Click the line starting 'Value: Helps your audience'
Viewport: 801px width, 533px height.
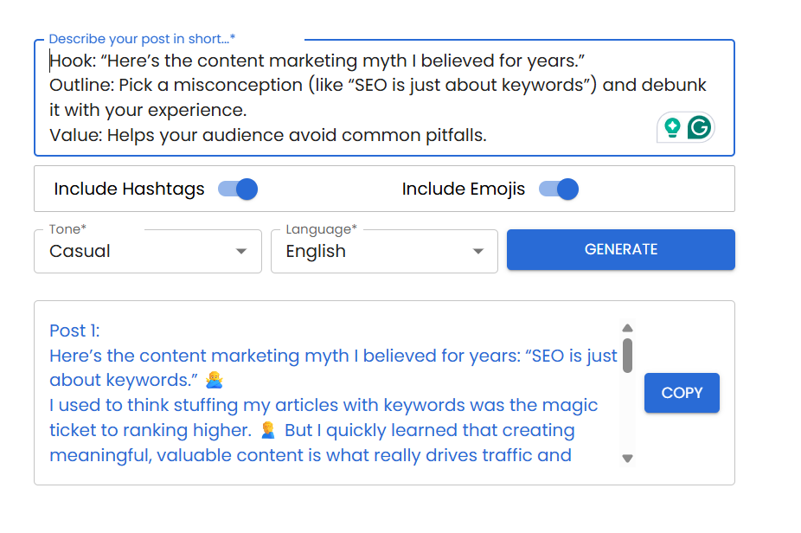pyautogui.click(x=268, y=136)
